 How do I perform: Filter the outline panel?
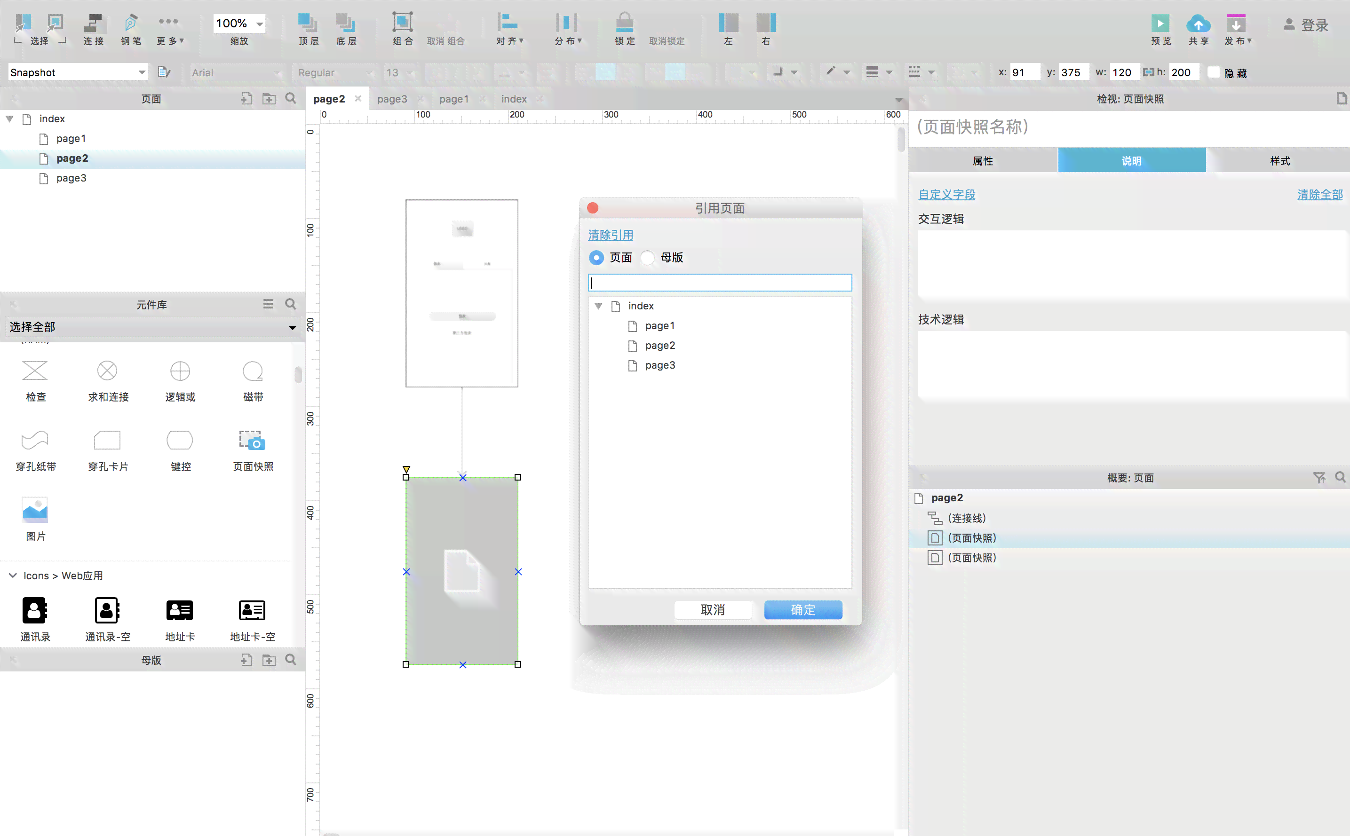(1319, 477)
